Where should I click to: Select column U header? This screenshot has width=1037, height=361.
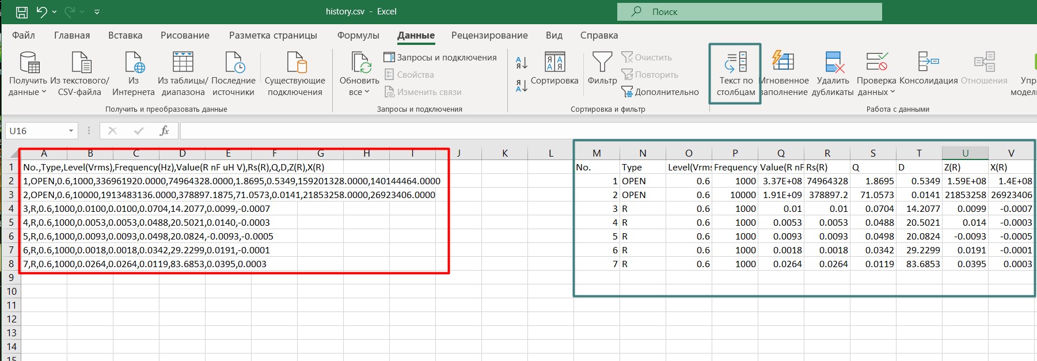pyautogui.click(x=965, y=153)
